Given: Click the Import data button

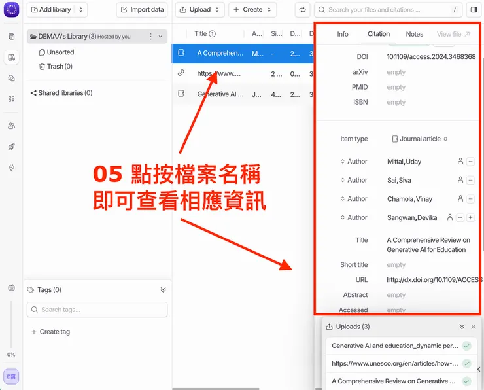Looking at the screenshot, I should click(x=142, y=10).
